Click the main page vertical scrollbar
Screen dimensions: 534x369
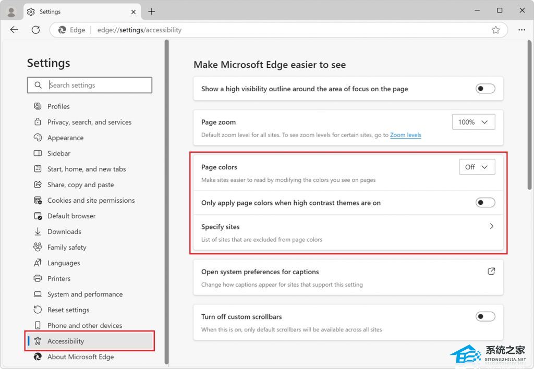point(529,115)
